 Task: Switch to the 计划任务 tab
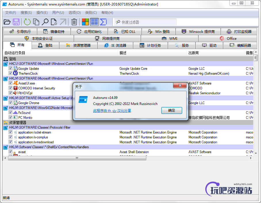(x=150, y=45)
